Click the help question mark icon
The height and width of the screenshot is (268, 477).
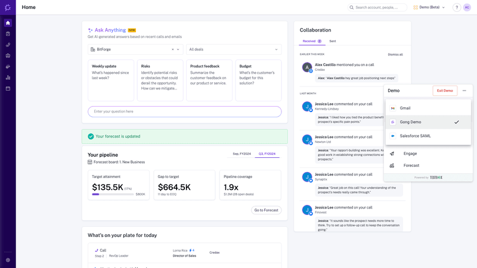pos(457,8)
